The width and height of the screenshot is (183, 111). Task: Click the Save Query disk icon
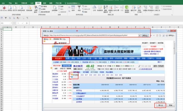[167, 35]
